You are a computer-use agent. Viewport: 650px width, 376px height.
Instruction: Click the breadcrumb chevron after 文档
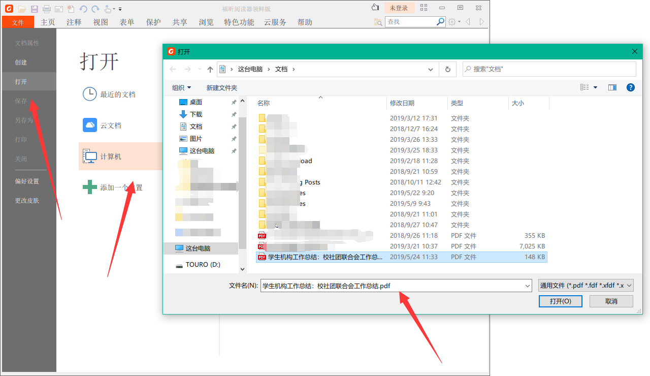294,69
